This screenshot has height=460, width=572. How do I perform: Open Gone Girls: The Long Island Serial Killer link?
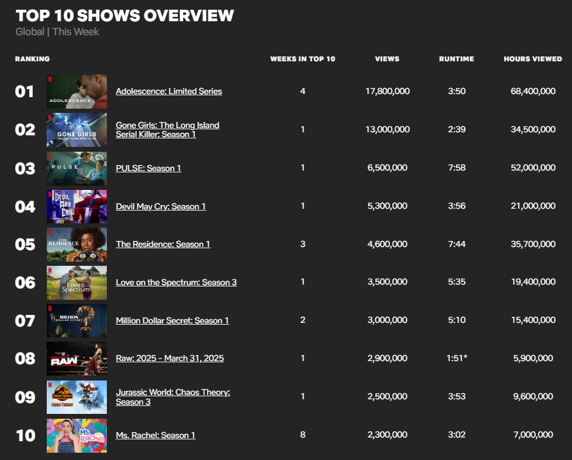point(168,130)
